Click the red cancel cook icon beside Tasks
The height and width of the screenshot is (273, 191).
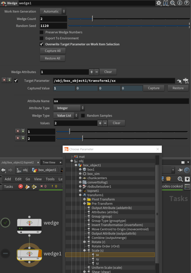tap(21, 186)
